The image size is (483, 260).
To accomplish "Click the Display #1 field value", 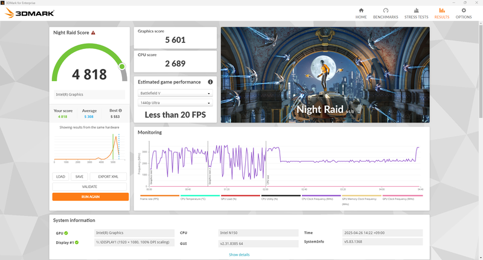I will coord(134,242).
